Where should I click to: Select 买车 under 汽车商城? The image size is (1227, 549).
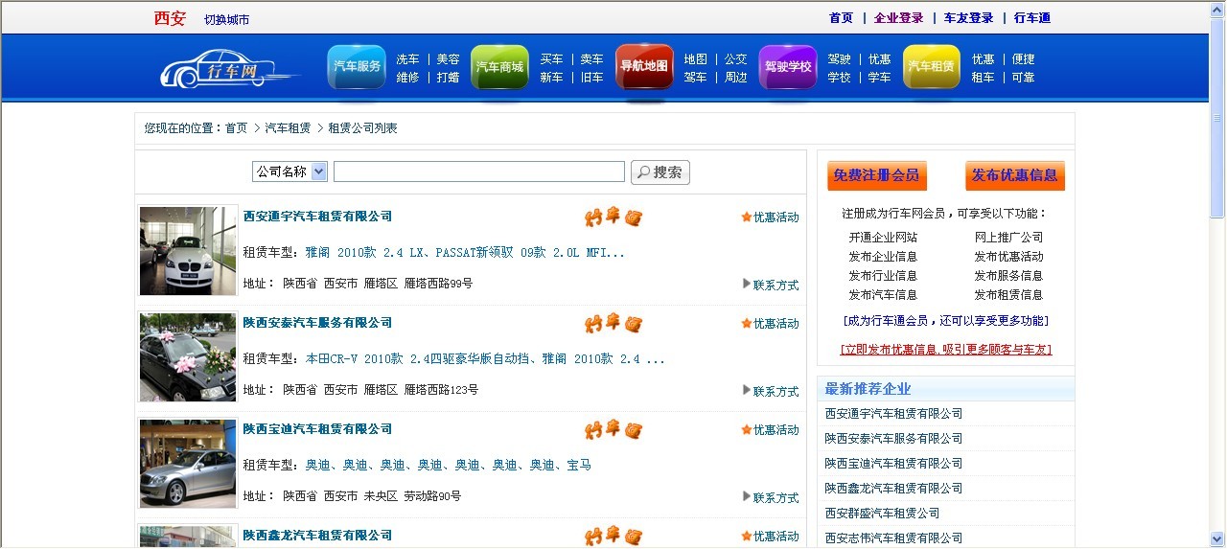(x=552, y=59)
